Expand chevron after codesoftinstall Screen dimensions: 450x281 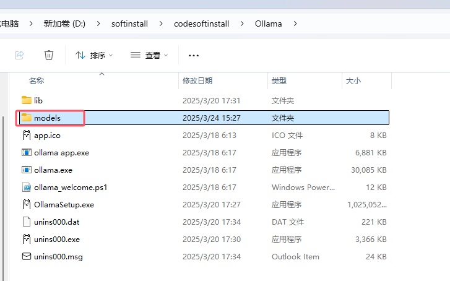tap(242, 24)
